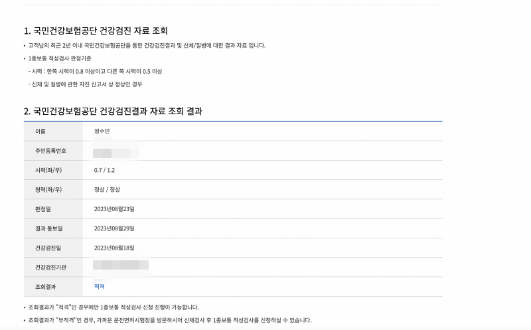Click the '결과 통보일' label
Image resolution: width=531 pixels, height=330 pixels.
tap(48, 228)
